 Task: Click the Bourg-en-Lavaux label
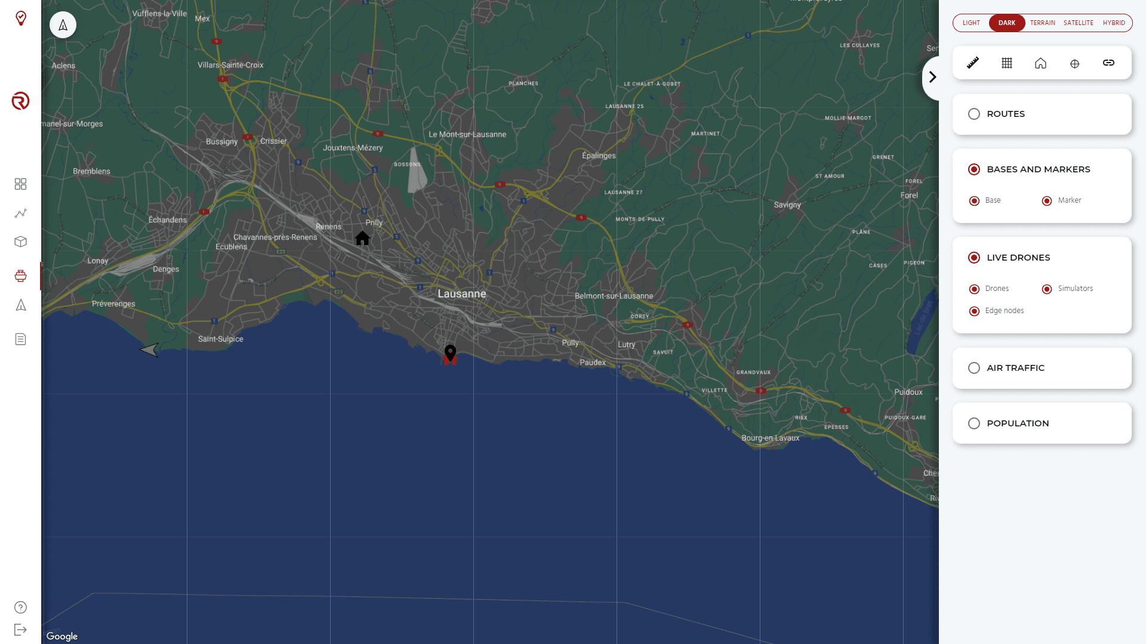click(x=771, y=438)
